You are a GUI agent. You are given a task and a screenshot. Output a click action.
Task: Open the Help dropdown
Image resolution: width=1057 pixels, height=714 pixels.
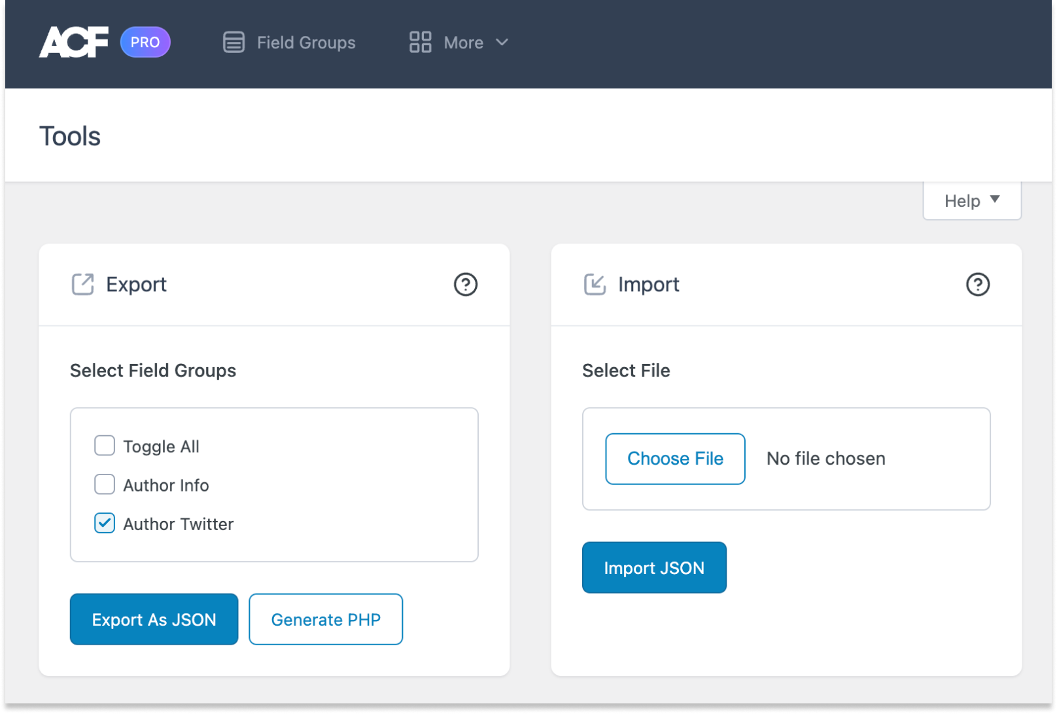click(971, 200)
